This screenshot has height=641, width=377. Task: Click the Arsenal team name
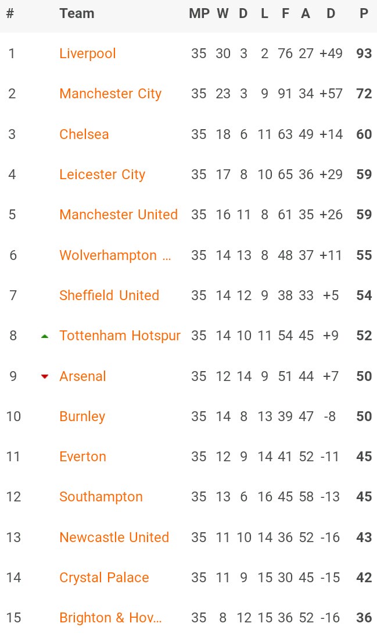[82, 376]
